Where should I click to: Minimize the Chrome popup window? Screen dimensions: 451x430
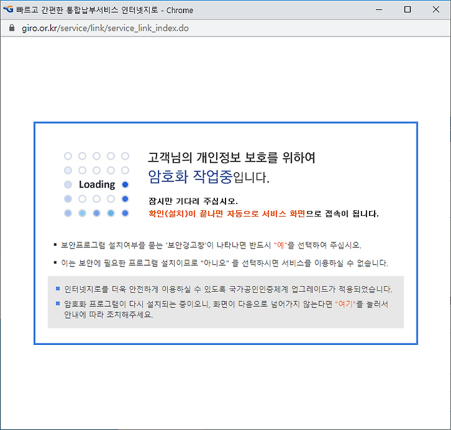click(379, 9)
